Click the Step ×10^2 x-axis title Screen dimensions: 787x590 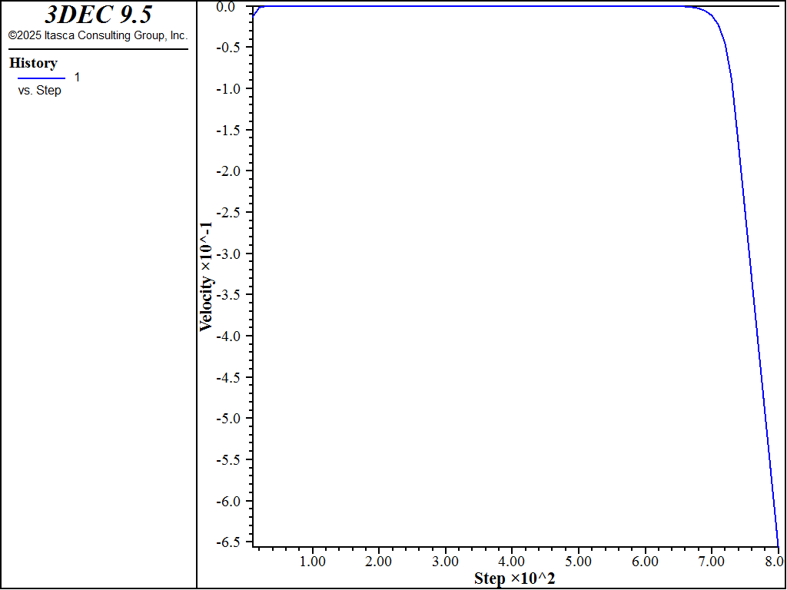pos(514,578)
